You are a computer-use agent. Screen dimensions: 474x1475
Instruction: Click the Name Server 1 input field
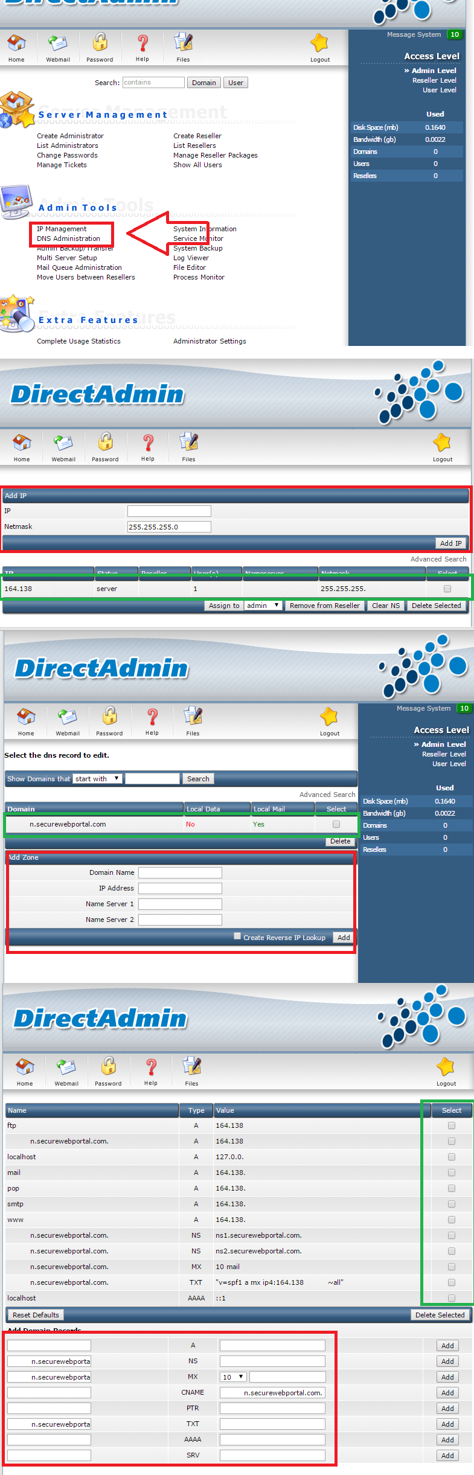point(180,904)
